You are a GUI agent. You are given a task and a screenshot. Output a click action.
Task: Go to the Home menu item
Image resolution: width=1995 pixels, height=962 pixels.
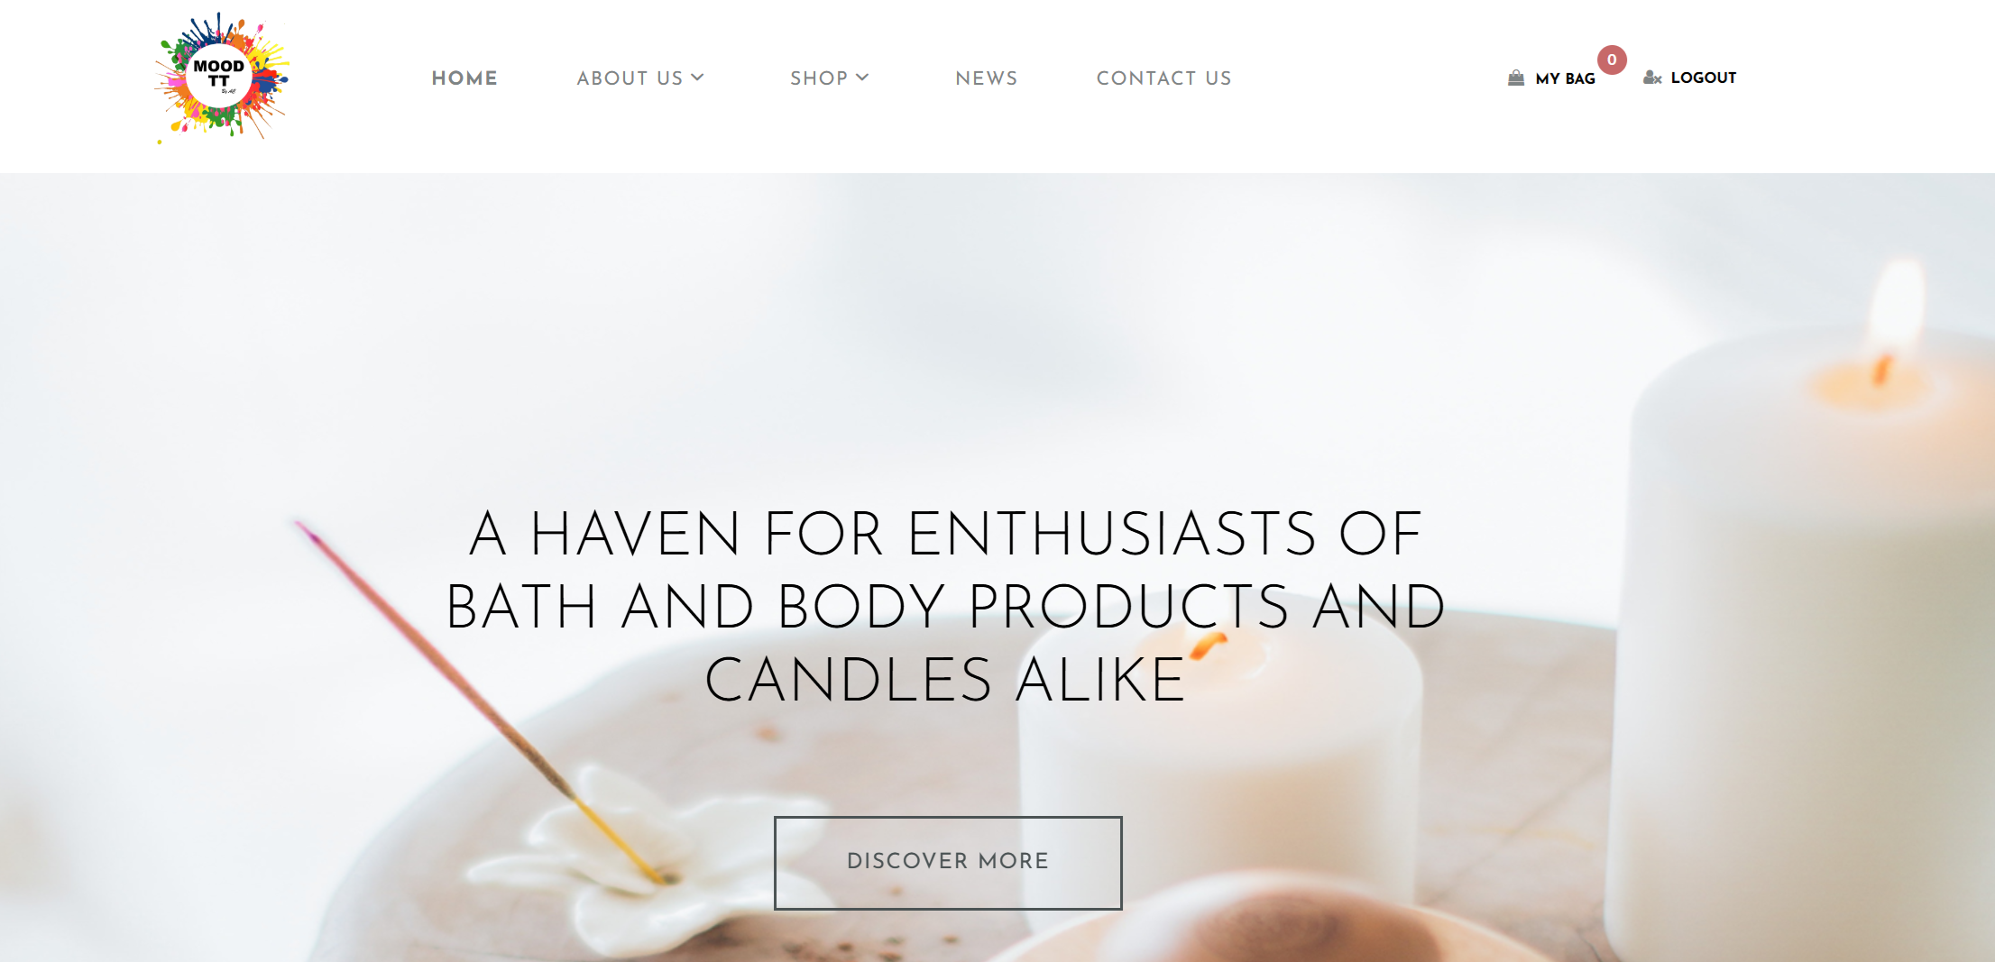tap(464, 78)
